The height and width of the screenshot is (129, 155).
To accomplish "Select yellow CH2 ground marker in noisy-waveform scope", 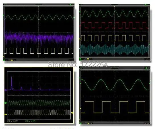I will [4, 56].
